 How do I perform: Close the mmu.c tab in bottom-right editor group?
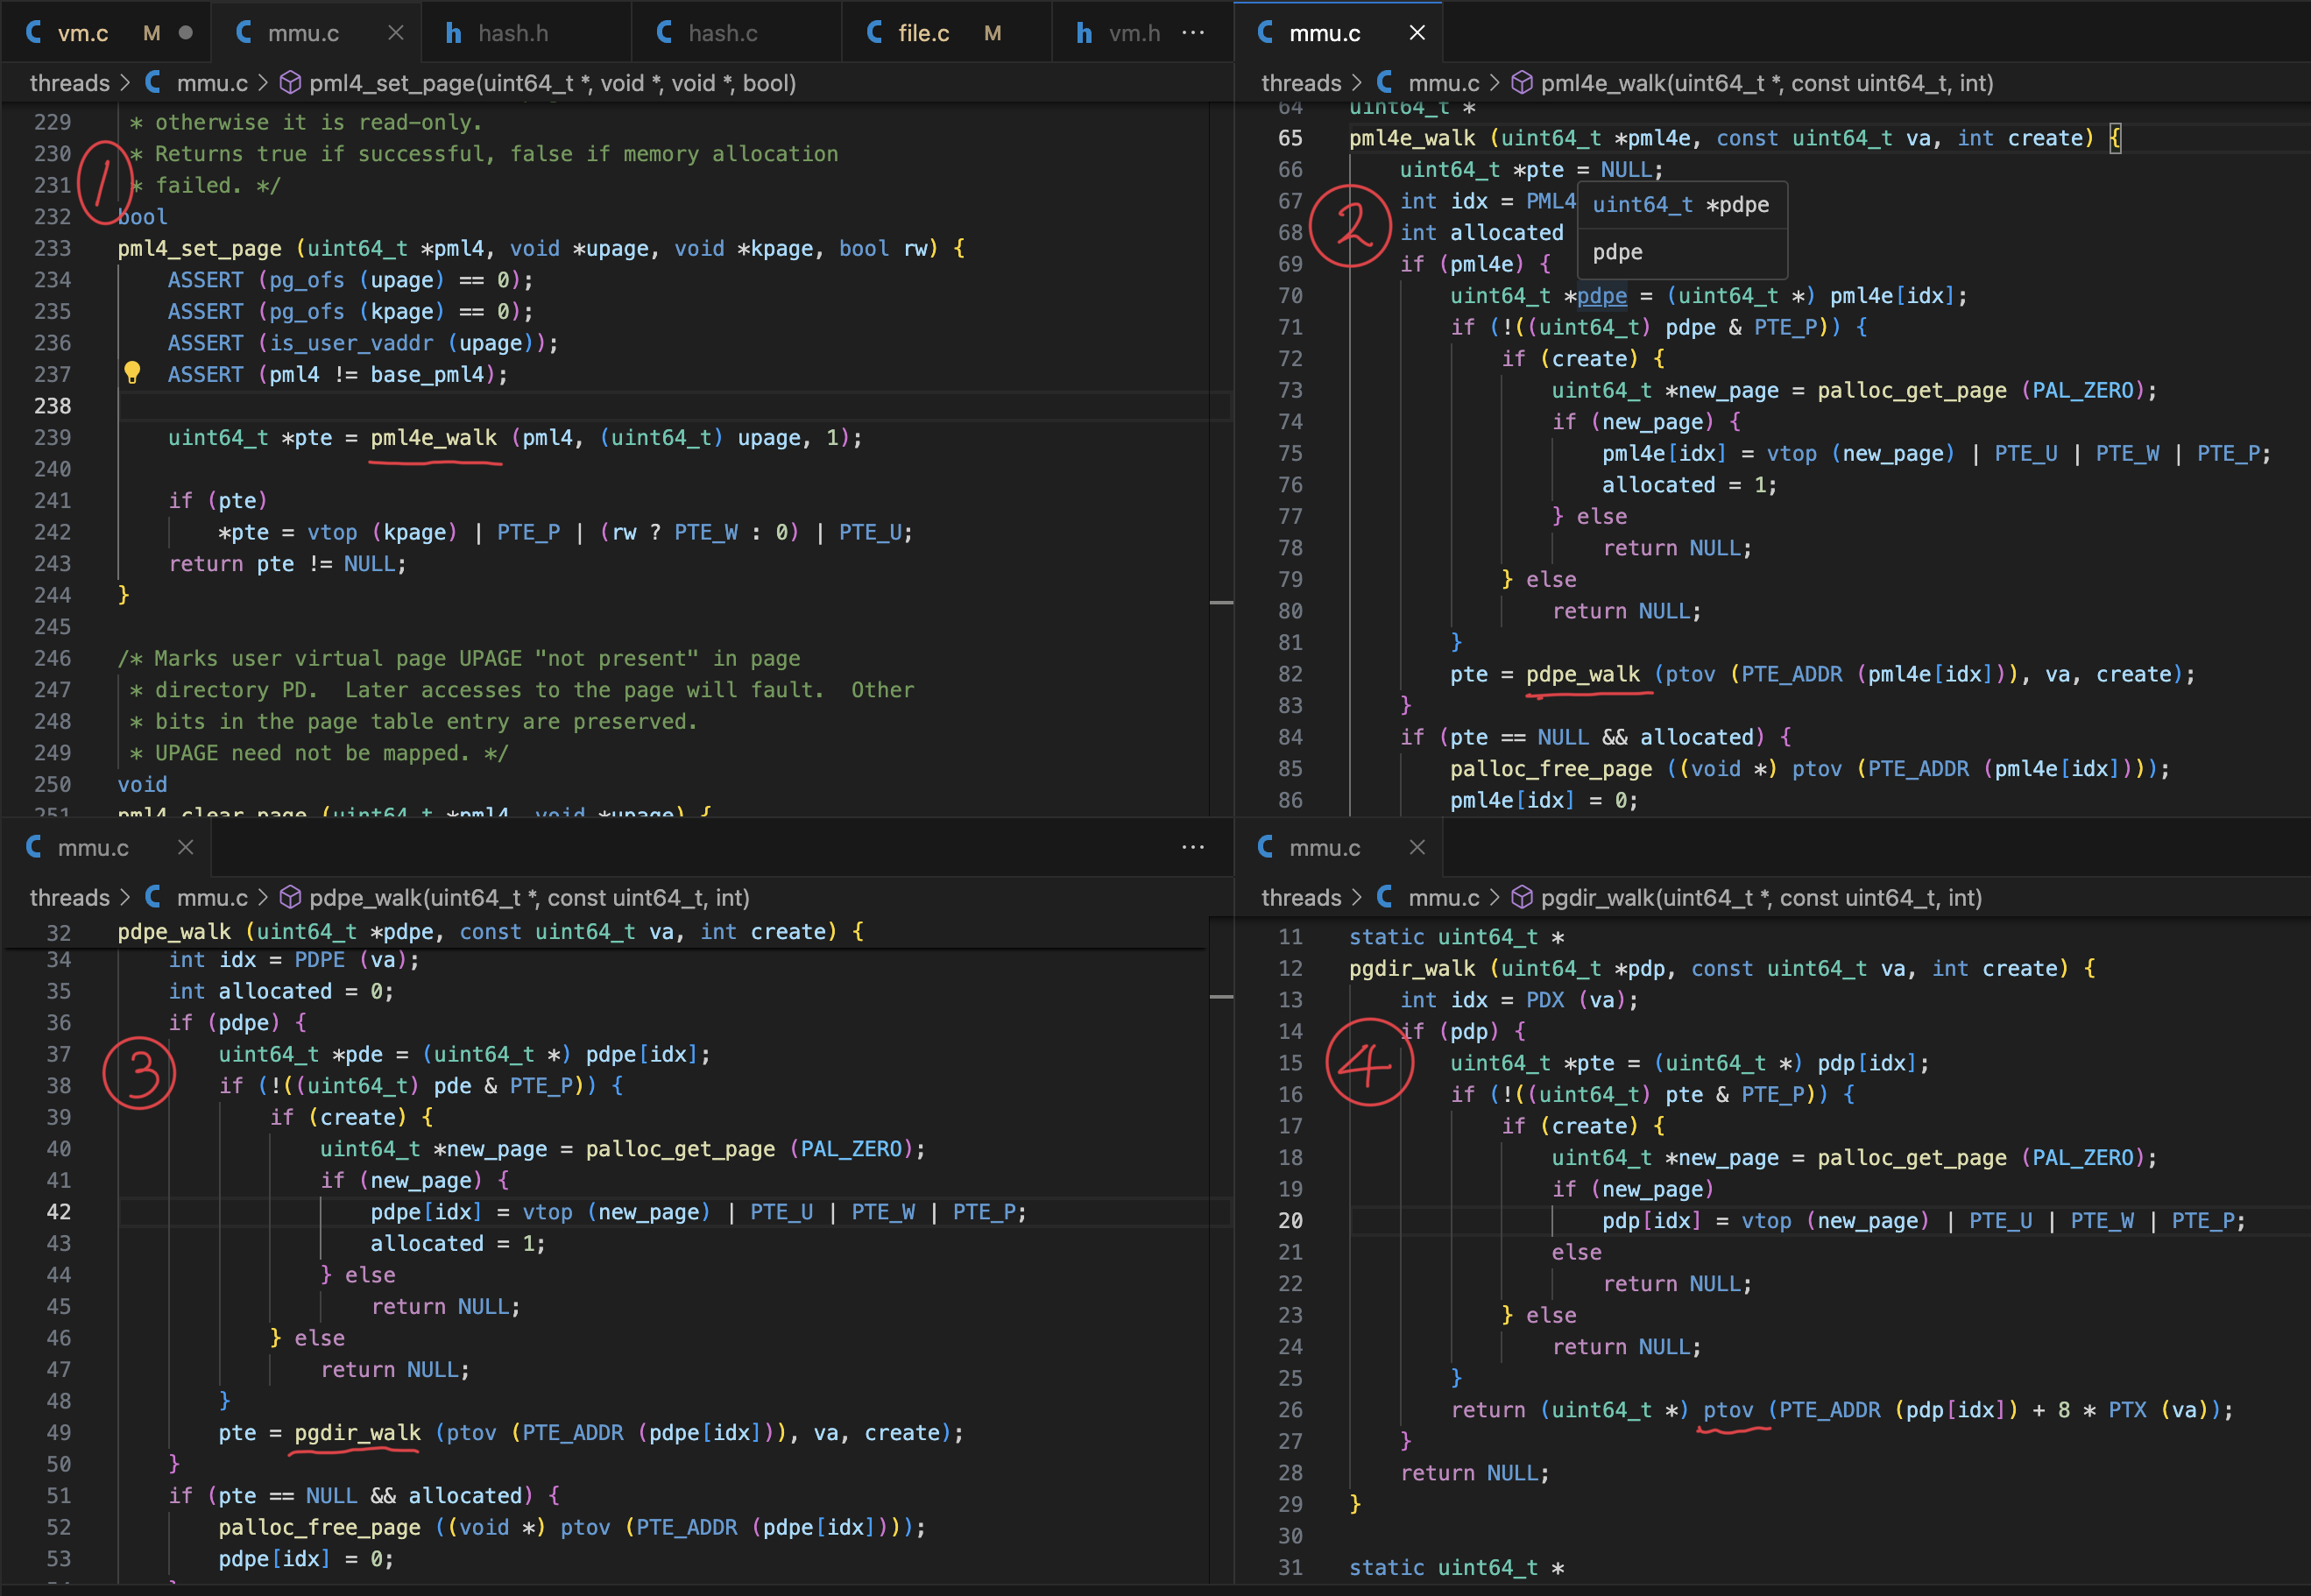click(1417, 847)
